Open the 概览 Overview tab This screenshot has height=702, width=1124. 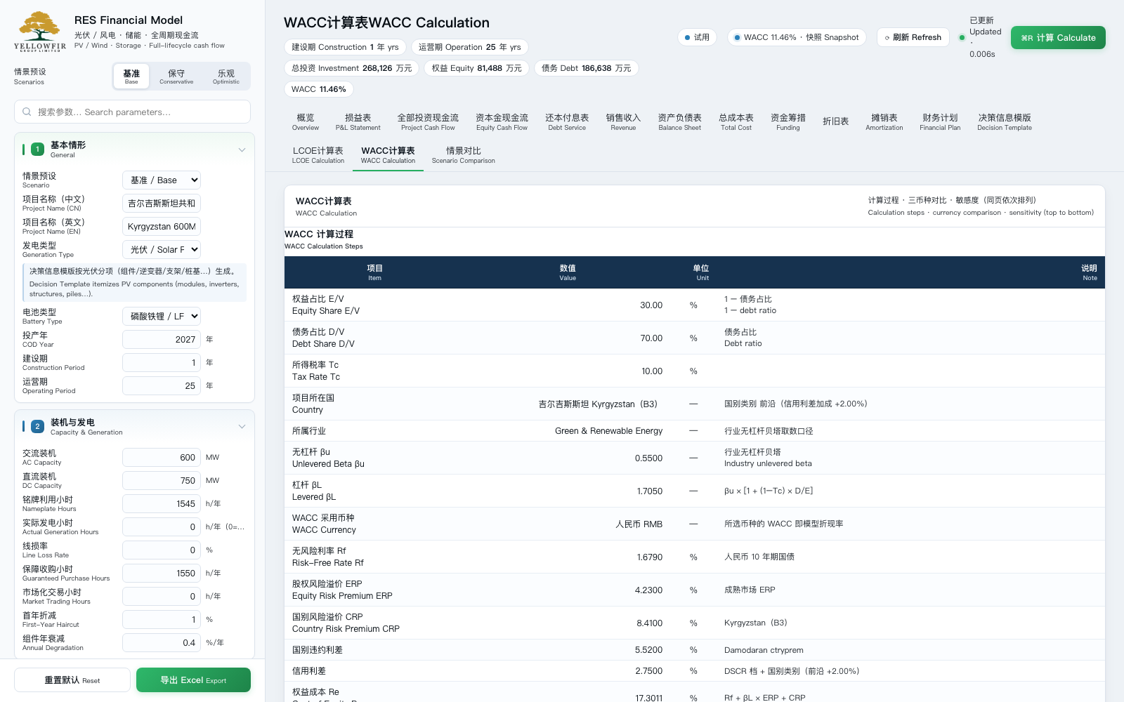tap(306, 122)
